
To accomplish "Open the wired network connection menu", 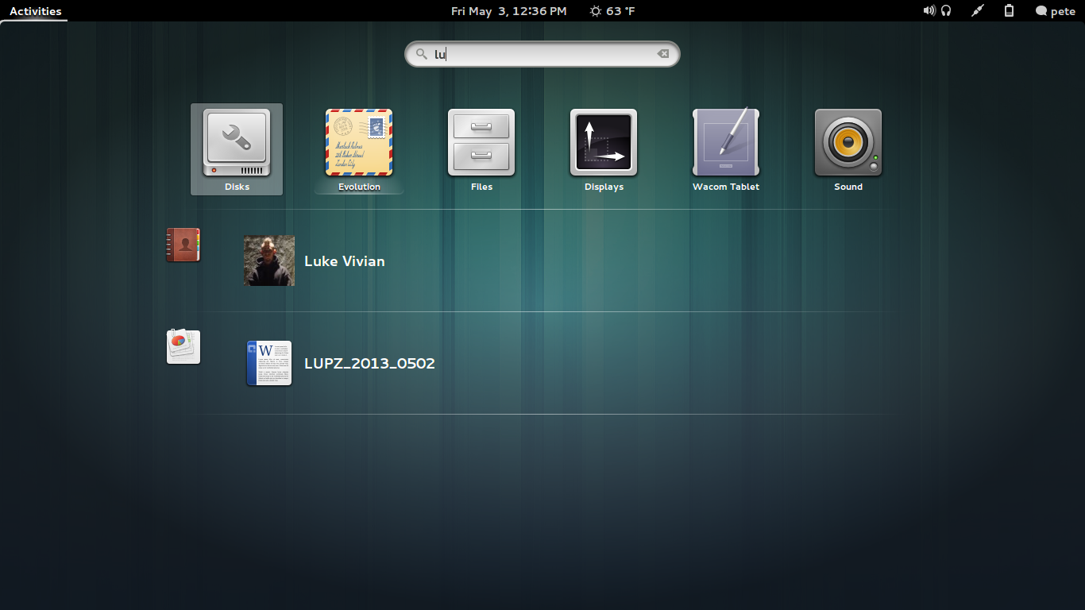I will click(978, 11).
